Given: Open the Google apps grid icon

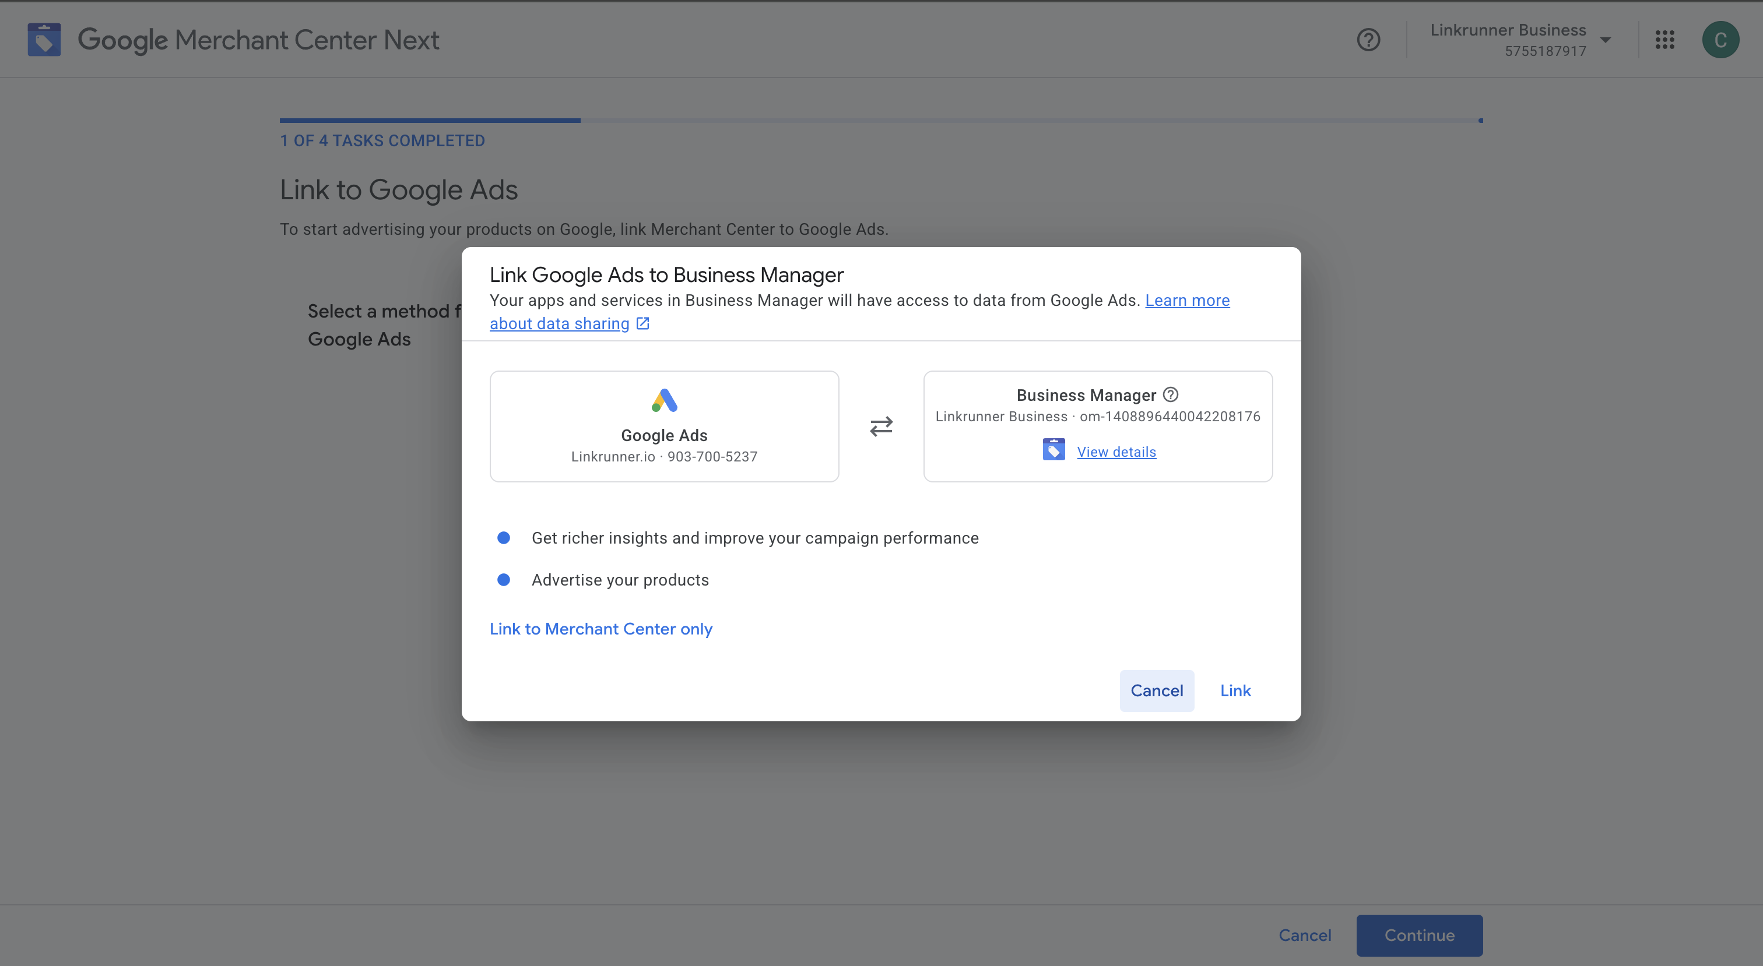Looking at the screenshot, I should coord(1664,40).
